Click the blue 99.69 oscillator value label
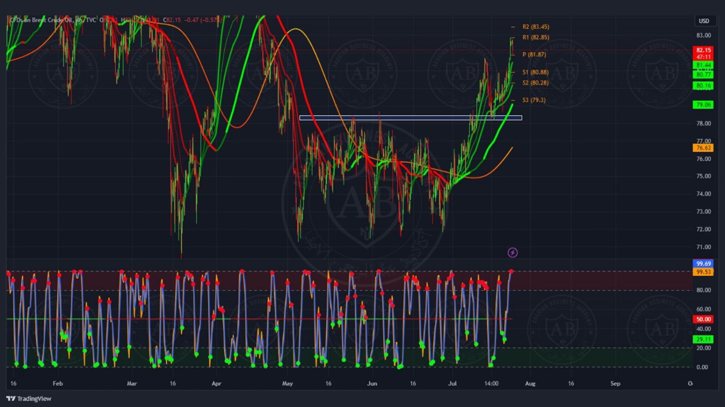The height and width of the screenshot is (407, 725). (703, 264)
